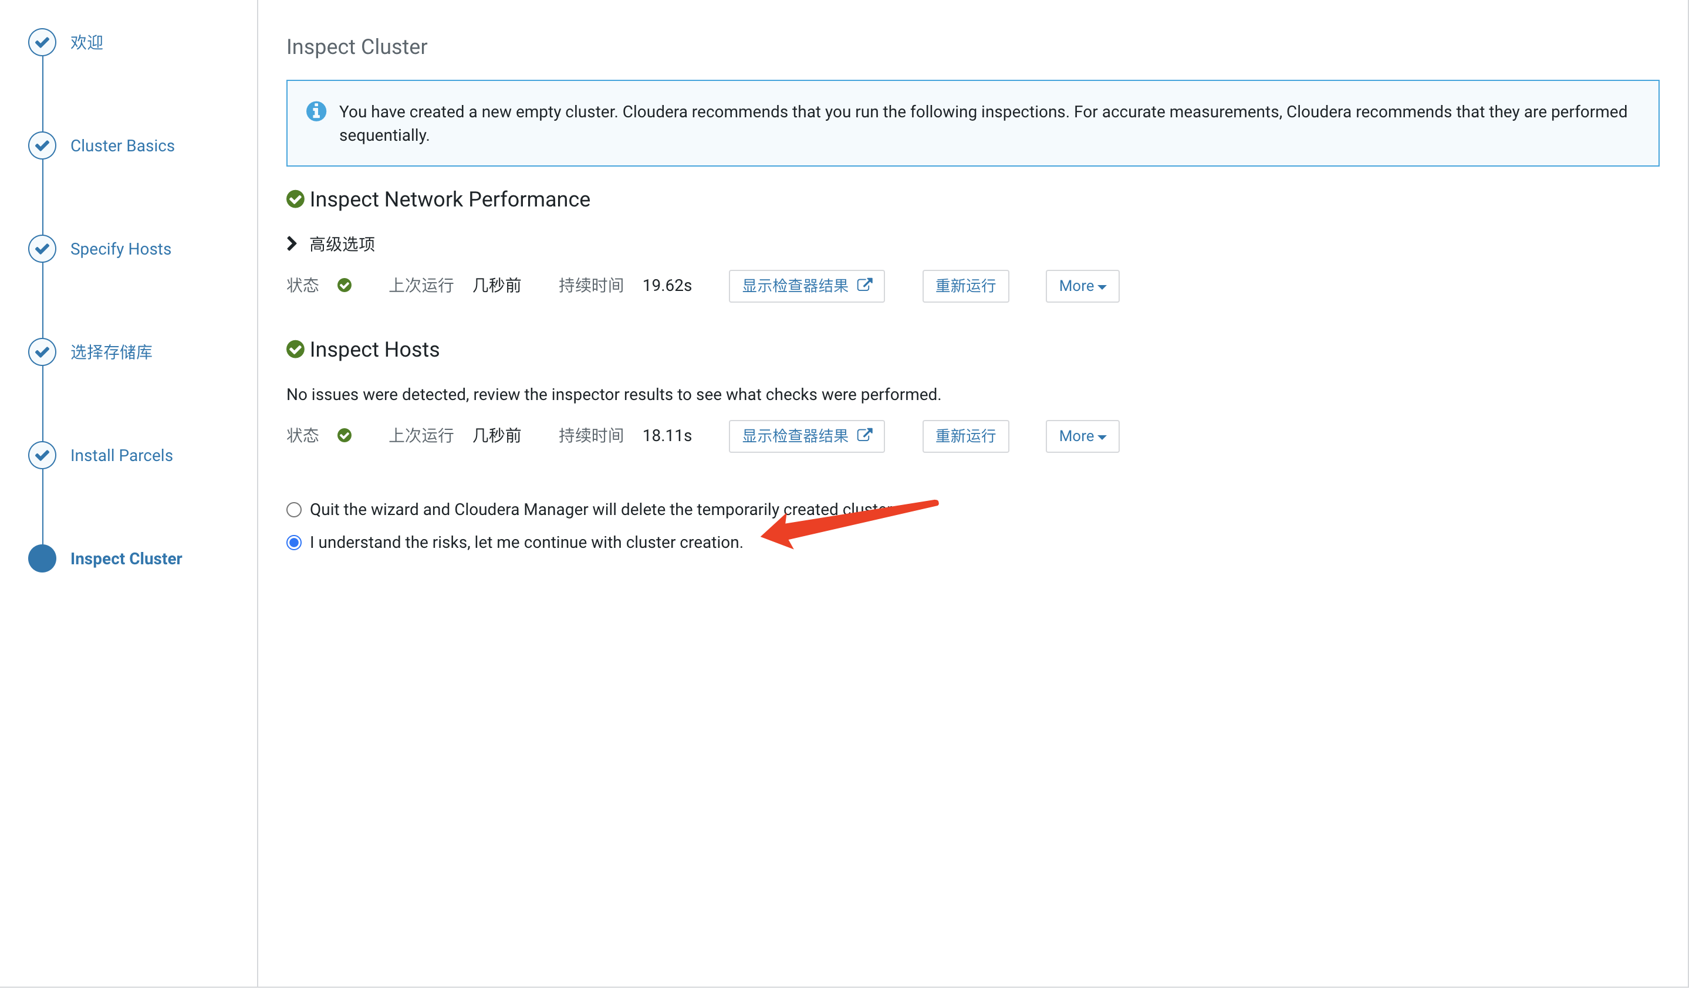Click the checkmark circle beside 欢迎 step

point(42,42)
